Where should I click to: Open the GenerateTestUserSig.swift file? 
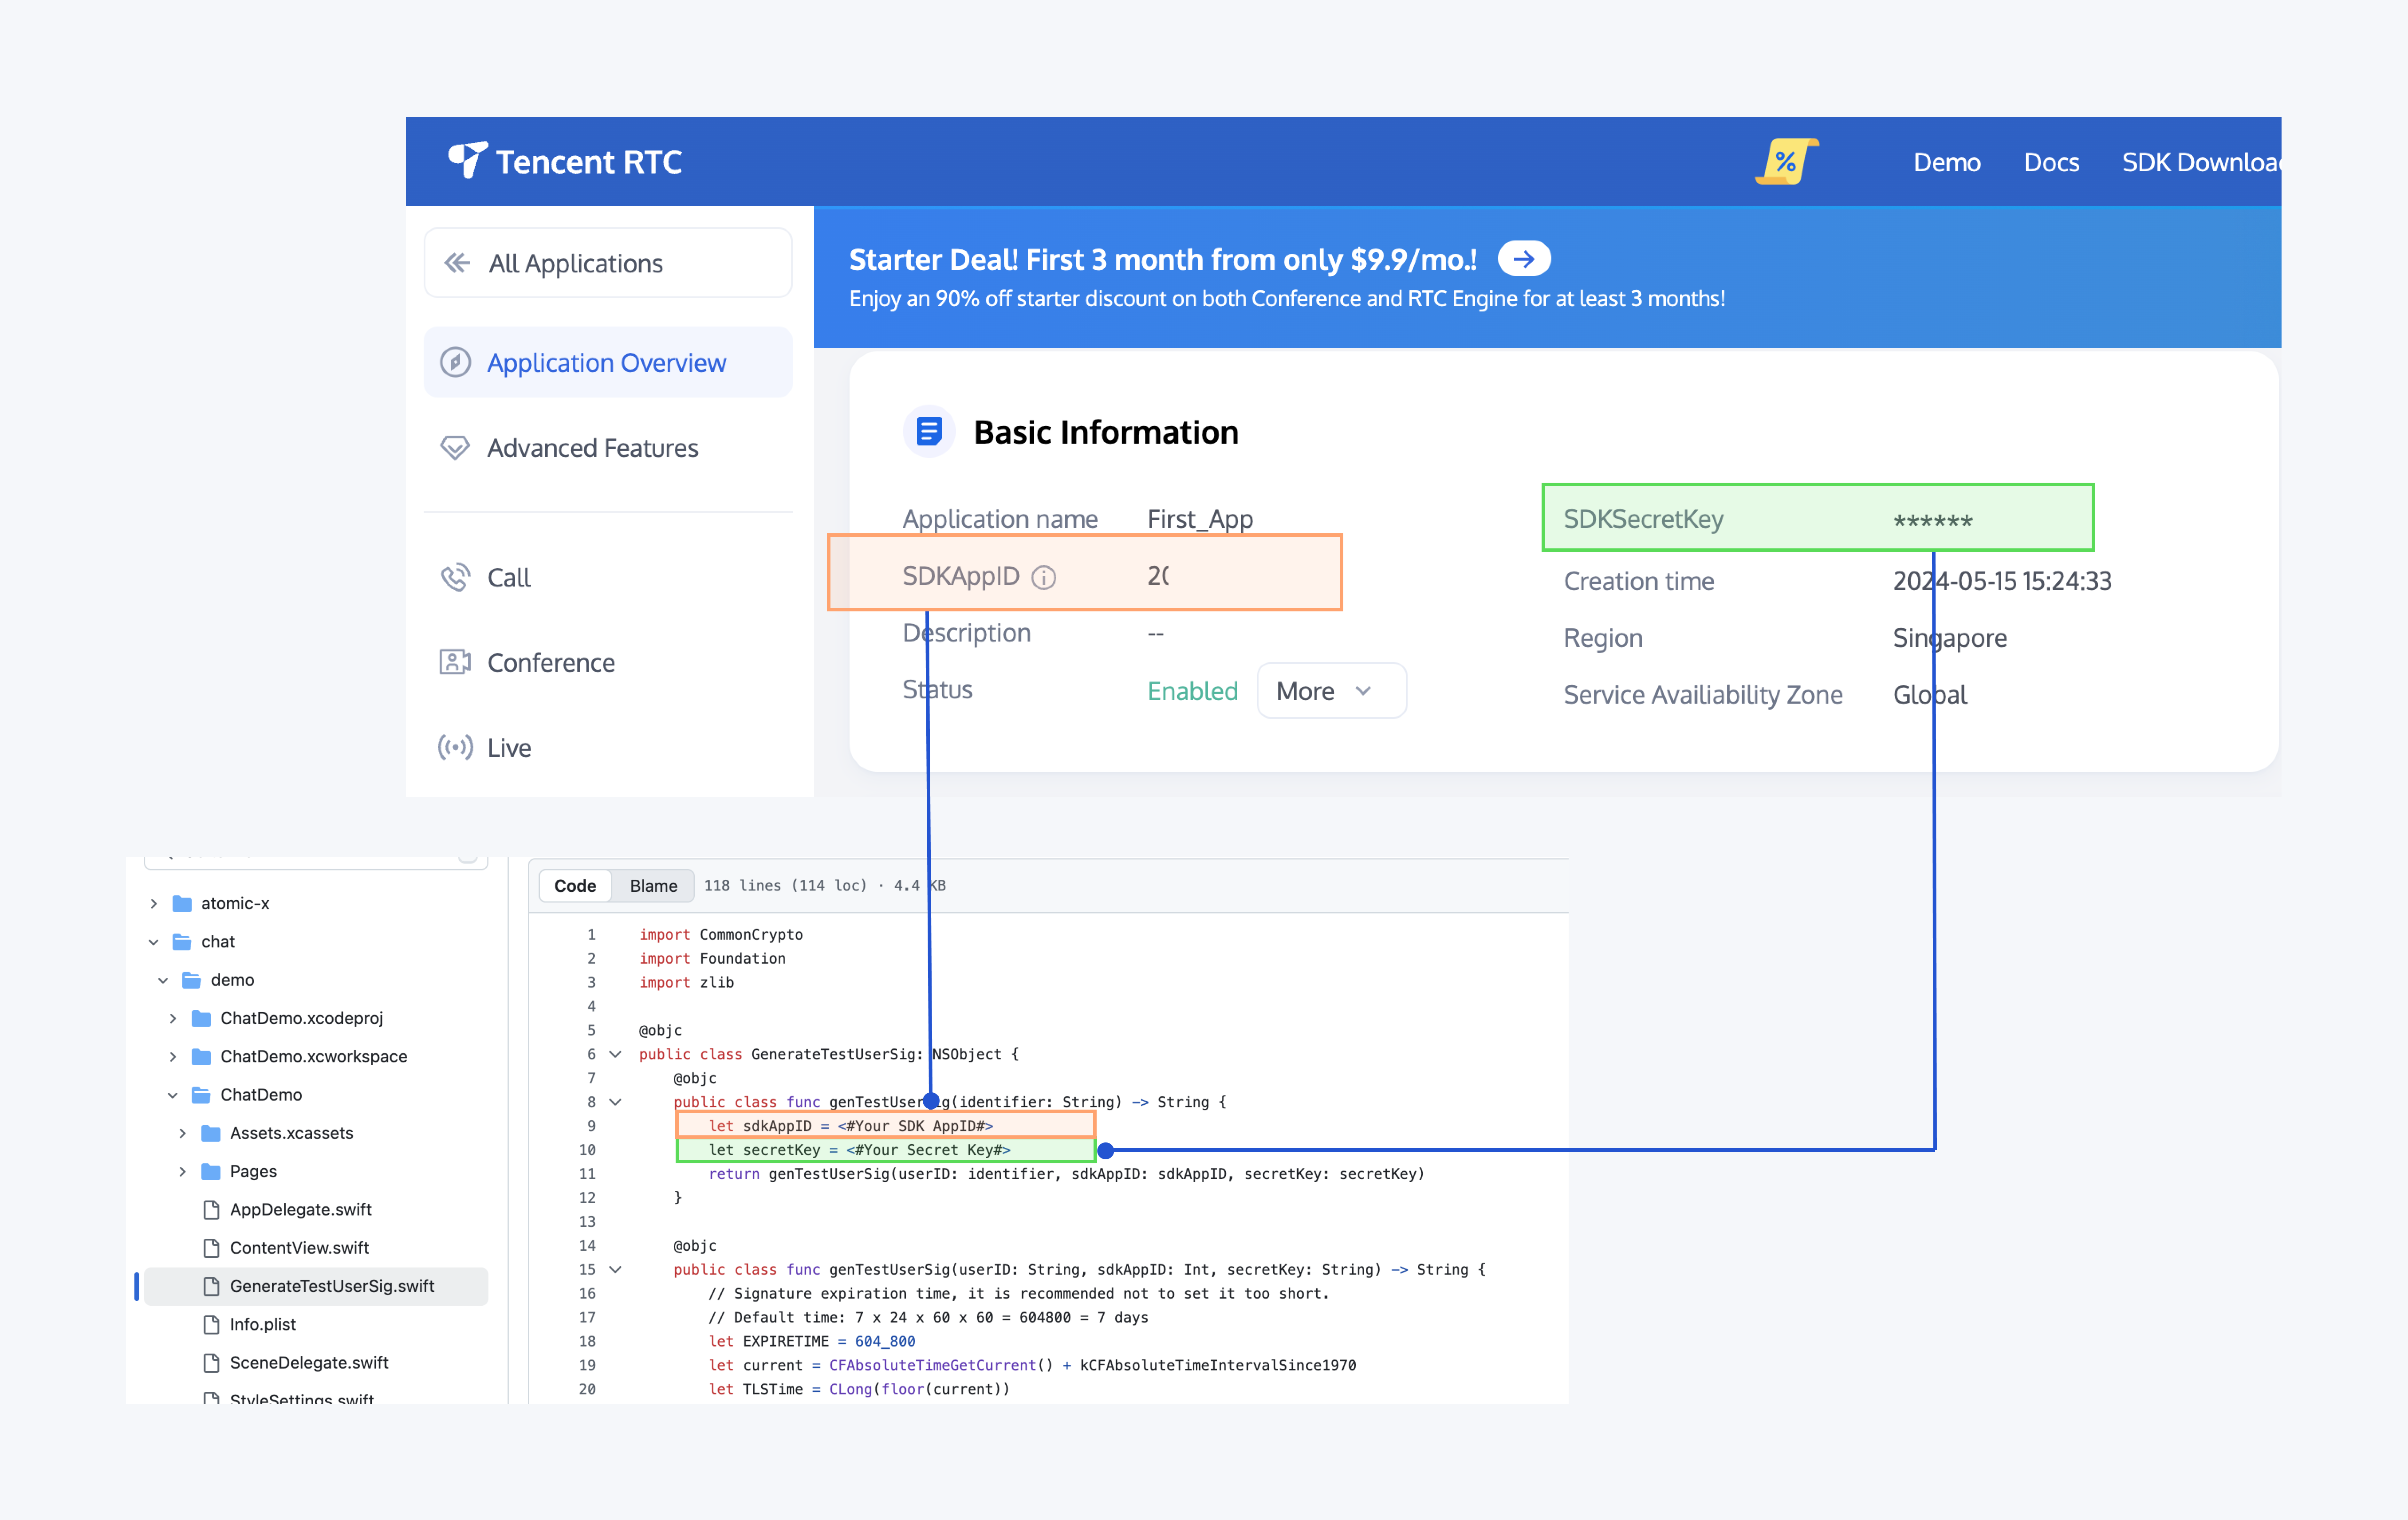pyautogui.click(x=331, y=1286)
